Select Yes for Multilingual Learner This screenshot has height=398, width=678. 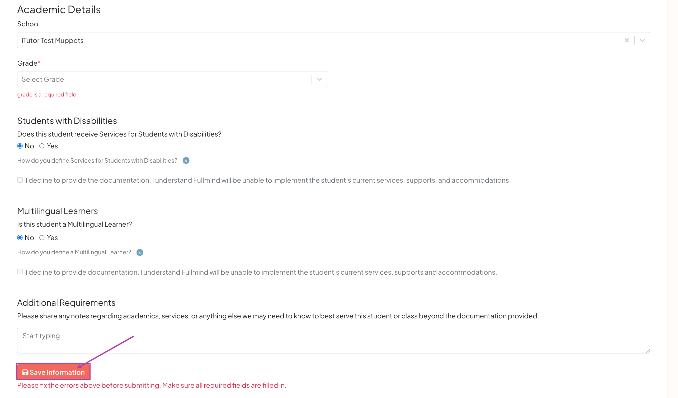click(42, 238)
